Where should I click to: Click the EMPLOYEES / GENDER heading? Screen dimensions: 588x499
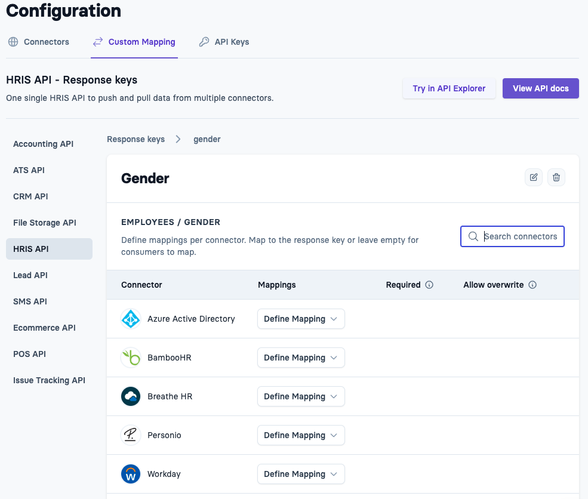click(171, 222)
